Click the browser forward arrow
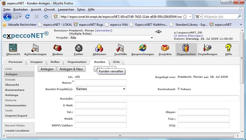The image size is (246, 140). pos(15,17)
